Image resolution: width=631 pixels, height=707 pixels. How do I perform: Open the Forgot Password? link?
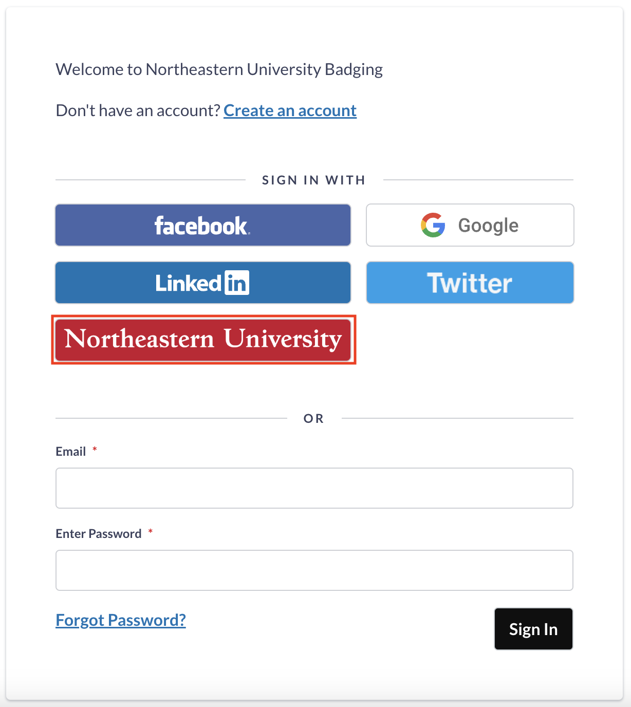coord(121,620)
